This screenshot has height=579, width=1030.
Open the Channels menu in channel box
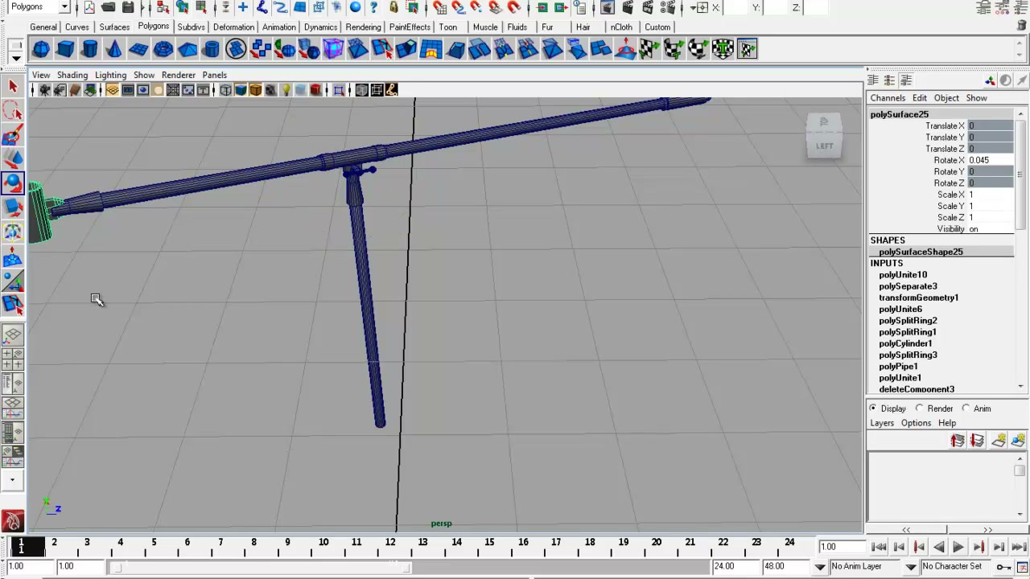point(888,98)
